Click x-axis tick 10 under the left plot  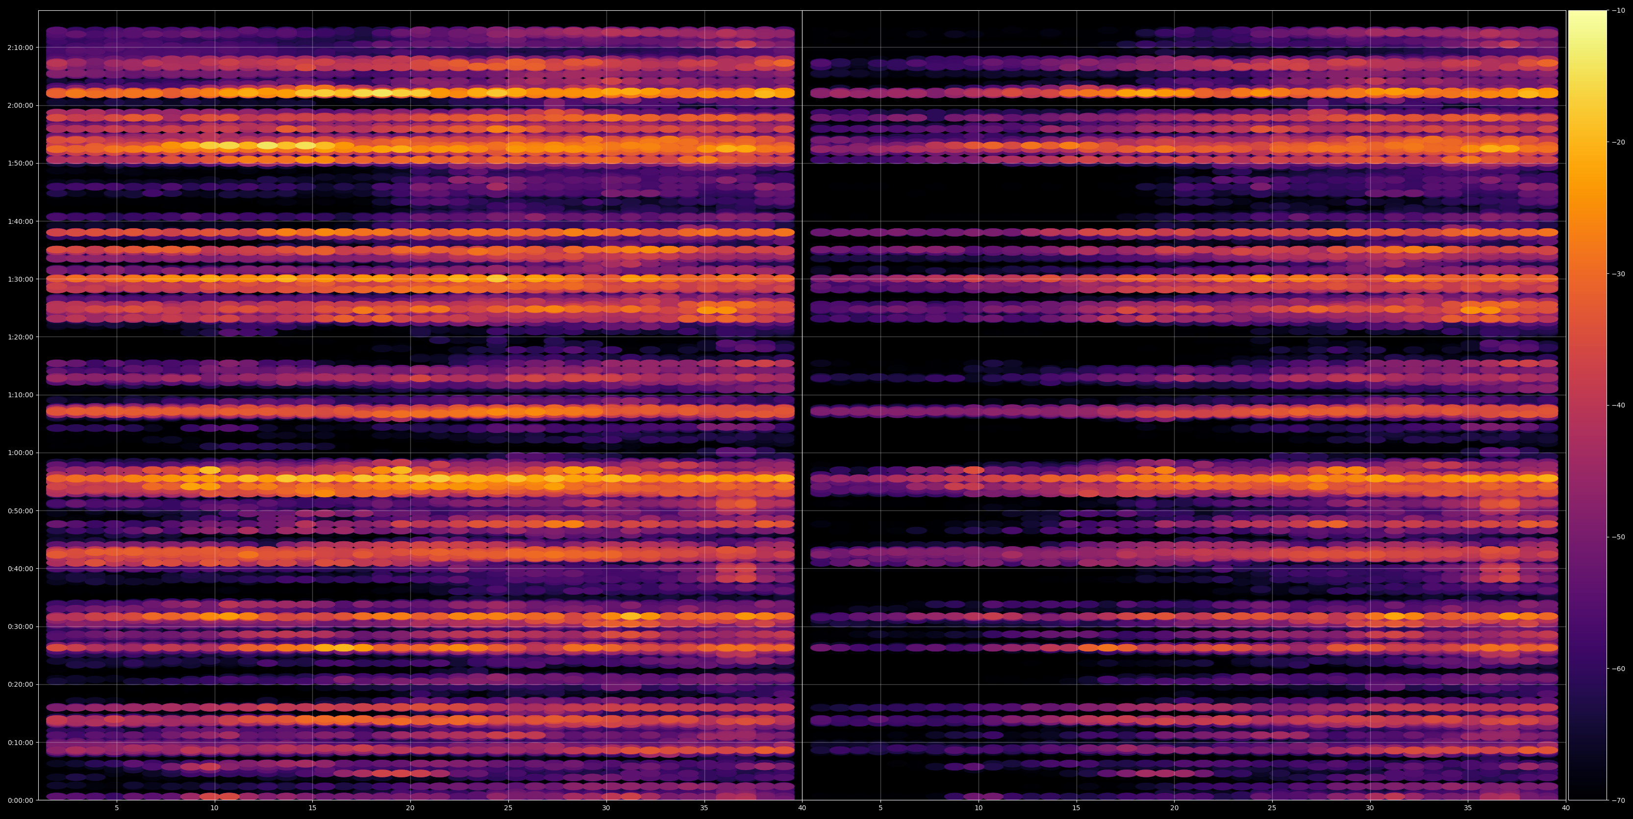pyautogui.click(x=214, y=808)
